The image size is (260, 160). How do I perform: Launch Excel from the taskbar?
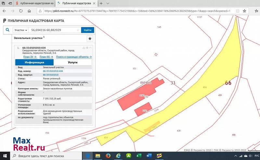point(138,156)
